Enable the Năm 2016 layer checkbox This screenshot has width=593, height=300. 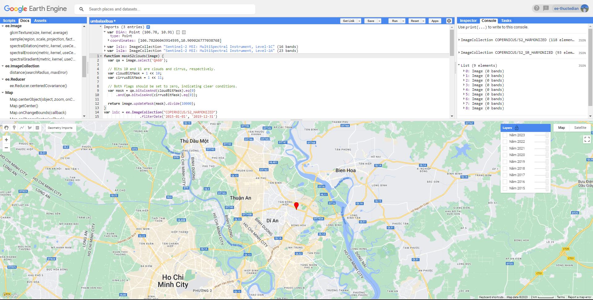point(505,182)
